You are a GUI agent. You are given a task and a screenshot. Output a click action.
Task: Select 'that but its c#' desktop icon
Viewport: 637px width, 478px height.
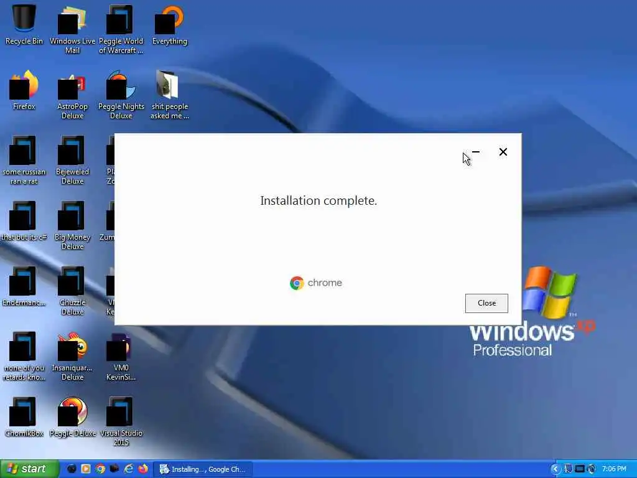[x=24, y=222]
